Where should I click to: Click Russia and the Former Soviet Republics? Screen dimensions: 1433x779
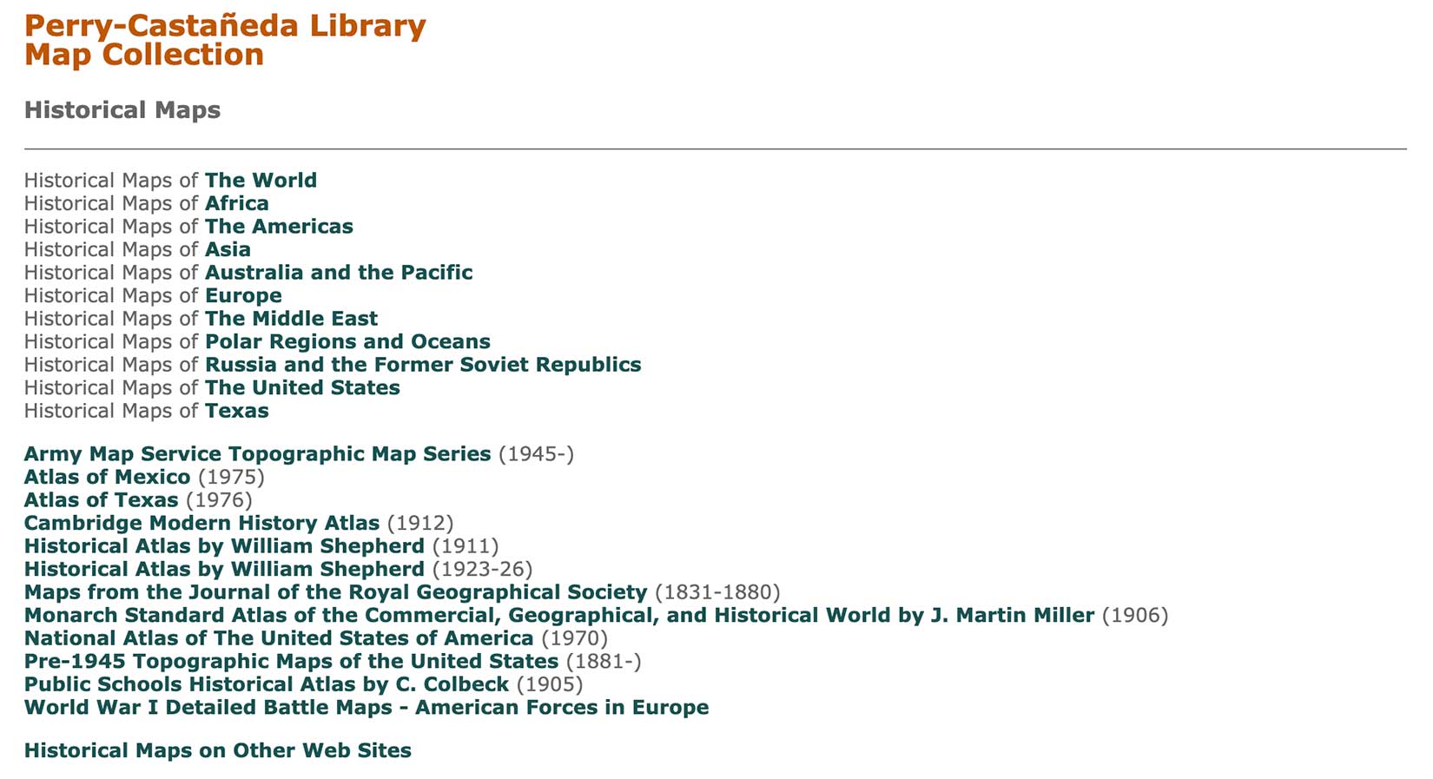click(423, 365)
